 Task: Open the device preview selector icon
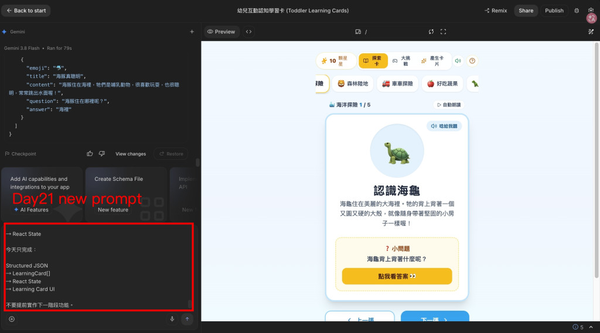pos(358,32)
